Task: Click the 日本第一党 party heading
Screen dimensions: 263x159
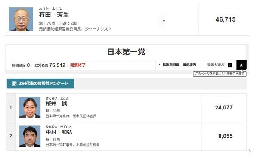Action: pyautogui.click(x=126, y=52)
